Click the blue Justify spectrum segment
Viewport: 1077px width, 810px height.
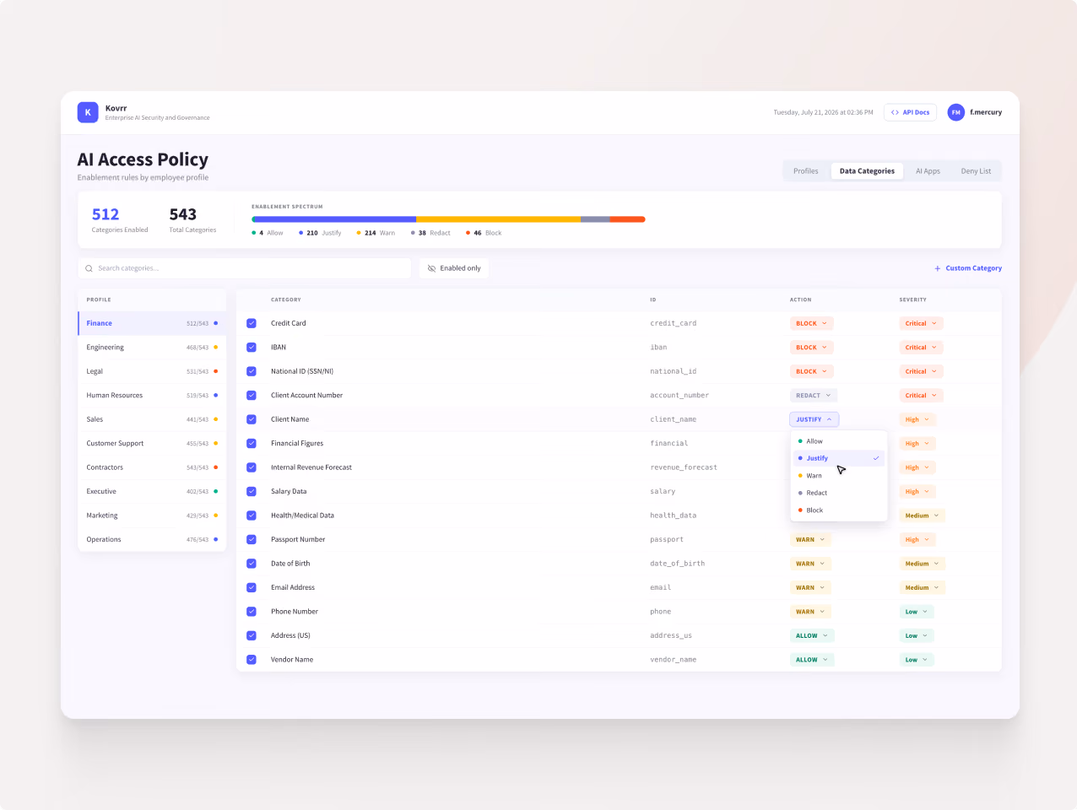click(335, 219)
